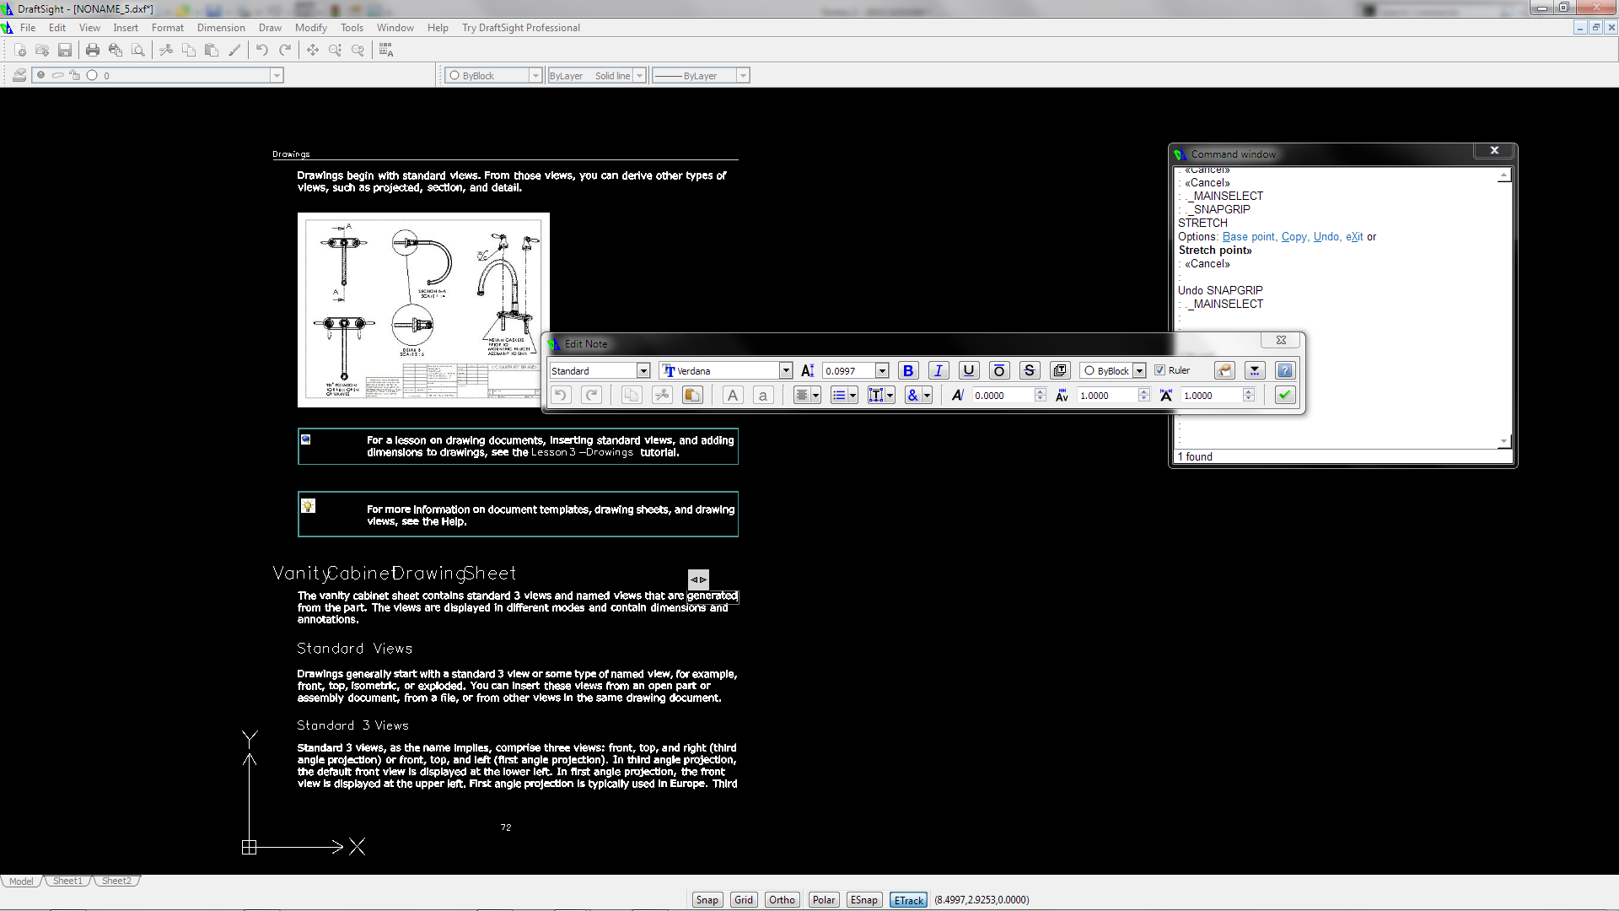Toggle underline formatting button
Image resolution: width=1619 pixels, height=911 pixels.
pos(969,370)
